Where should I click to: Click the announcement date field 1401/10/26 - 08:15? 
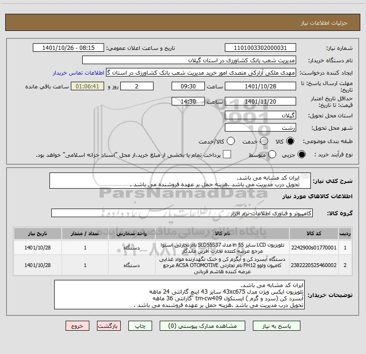click(x=68, y=48)
